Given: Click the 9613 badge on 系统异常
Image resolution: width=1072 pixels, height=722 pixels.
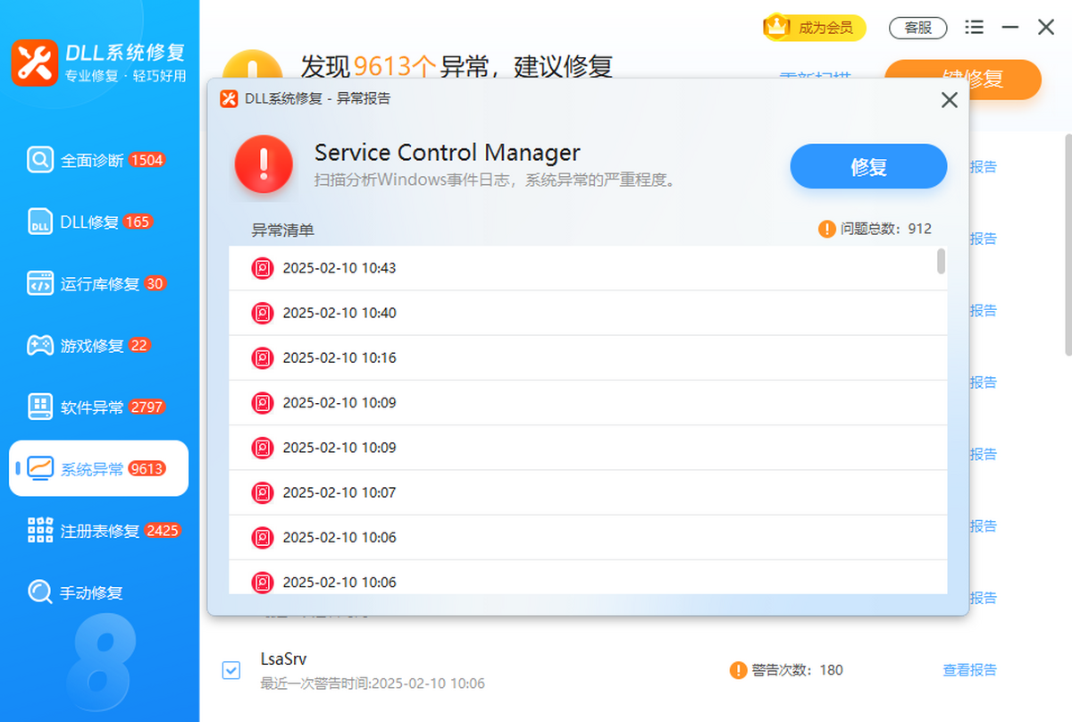Looking at the screenshot, I should pyautogui.click(x=147, y=468).
